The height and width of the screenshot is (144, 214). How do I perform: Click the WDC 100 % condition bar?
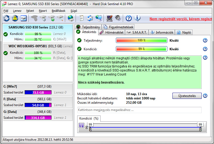click(38, 53)
